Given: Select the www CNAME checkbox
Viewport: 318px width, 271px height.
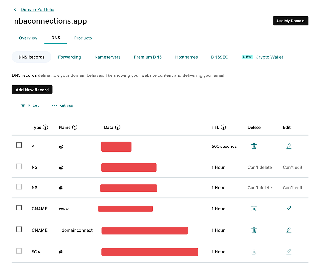Looking at the screenshot, I should coord(19,208).
